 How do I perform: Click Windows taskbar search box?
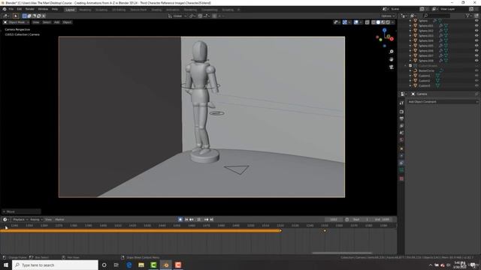click(x=55, y=265)
